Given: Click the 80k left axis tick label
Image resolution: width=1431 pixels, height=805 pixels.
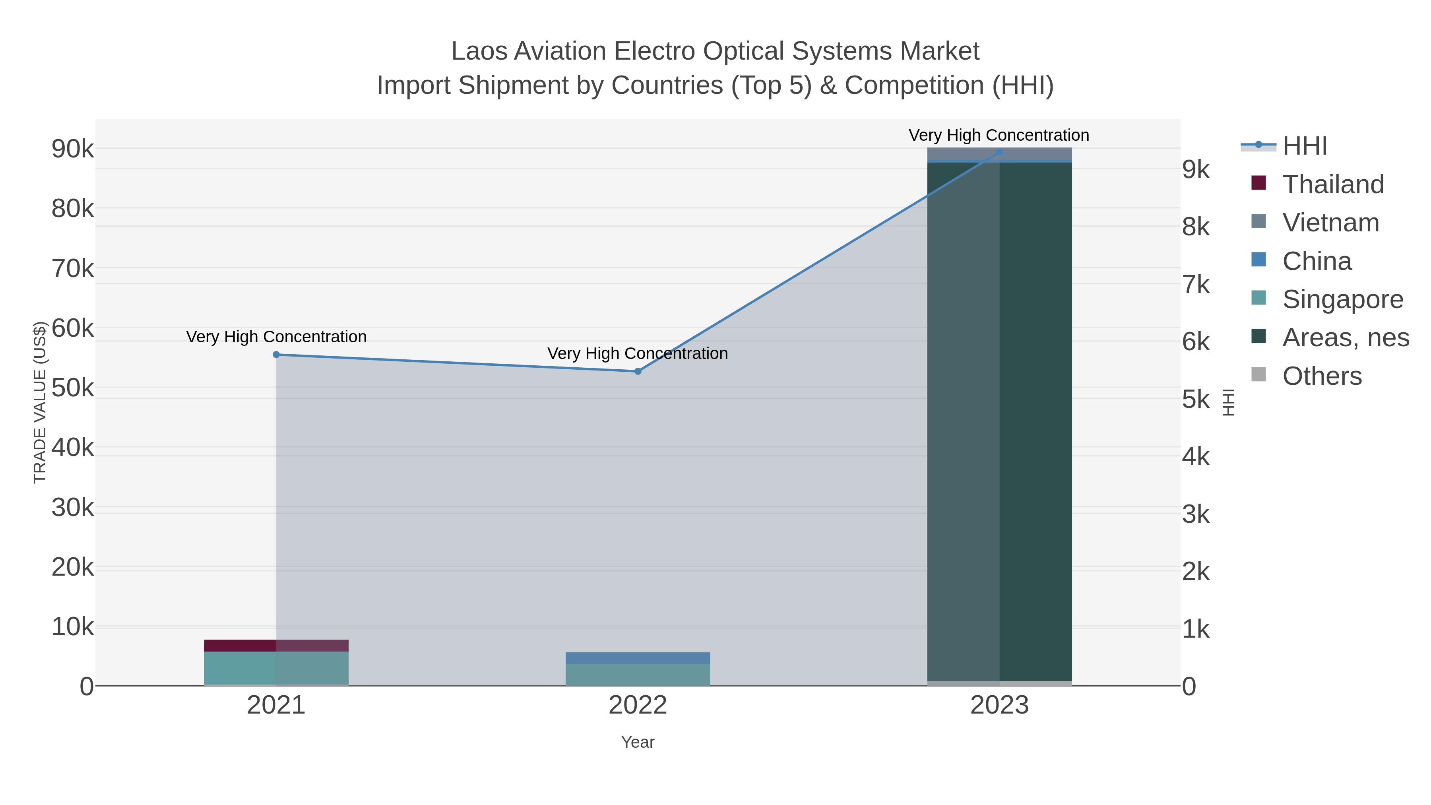Looking at the screenshot, I should pos(73,209).
